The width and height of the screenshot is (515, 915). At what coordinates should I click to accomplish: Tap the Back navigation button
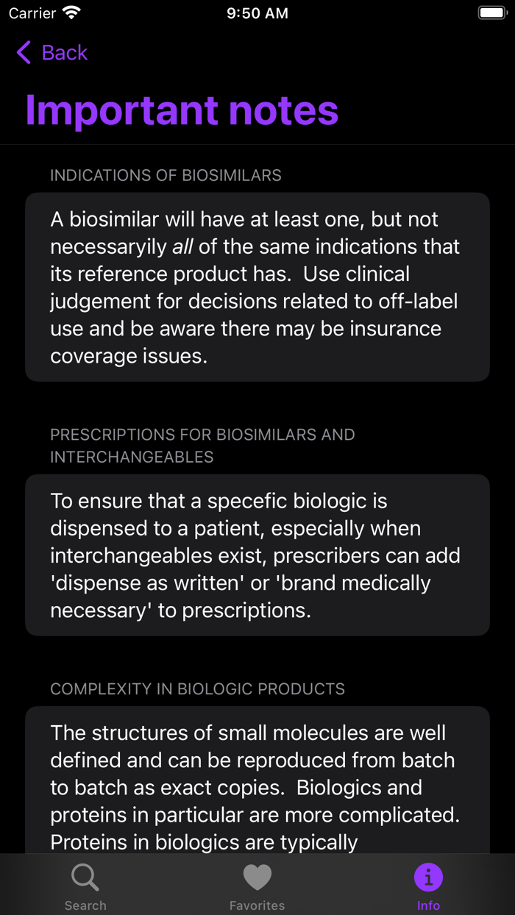50,52
